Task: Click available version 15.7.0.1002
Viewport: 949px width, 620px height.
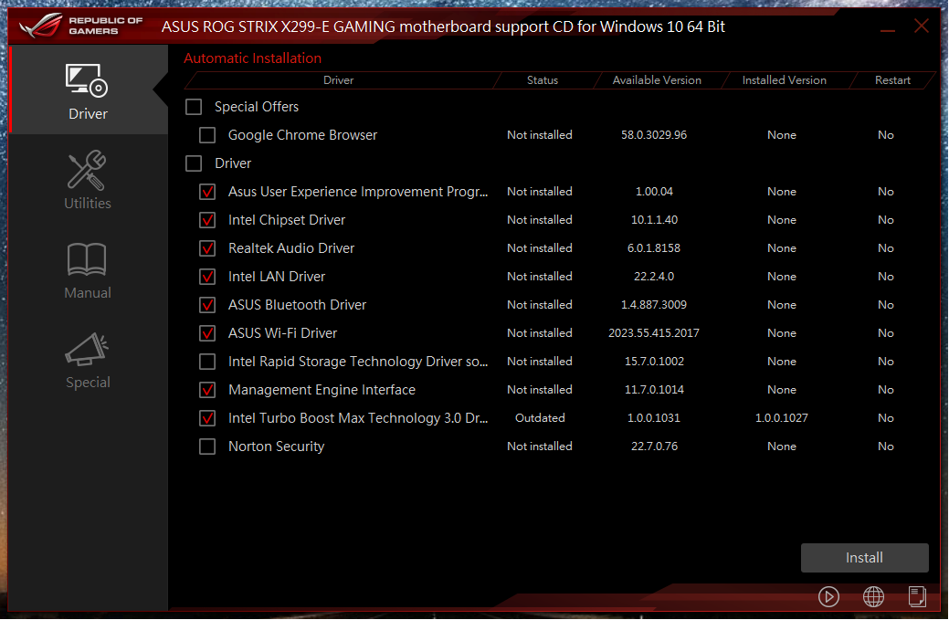Action: [x=654, y=361]
